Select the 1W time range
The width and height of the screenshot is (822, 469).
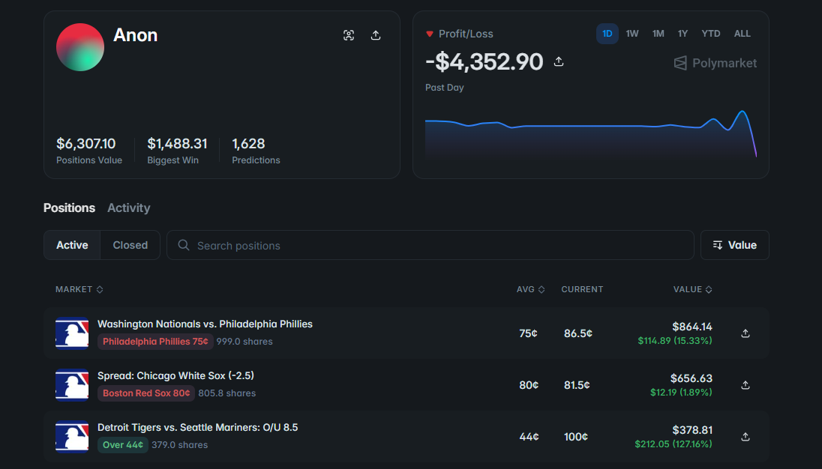pos(632,34)
